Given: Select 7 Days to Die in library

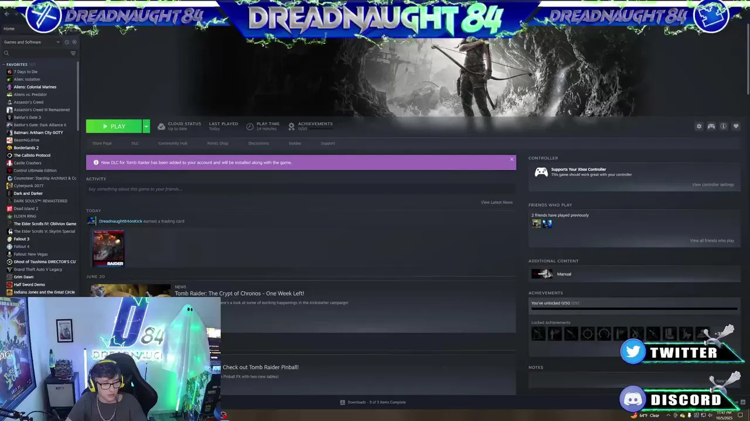Looking at the screenshot, I should [26, 72].
